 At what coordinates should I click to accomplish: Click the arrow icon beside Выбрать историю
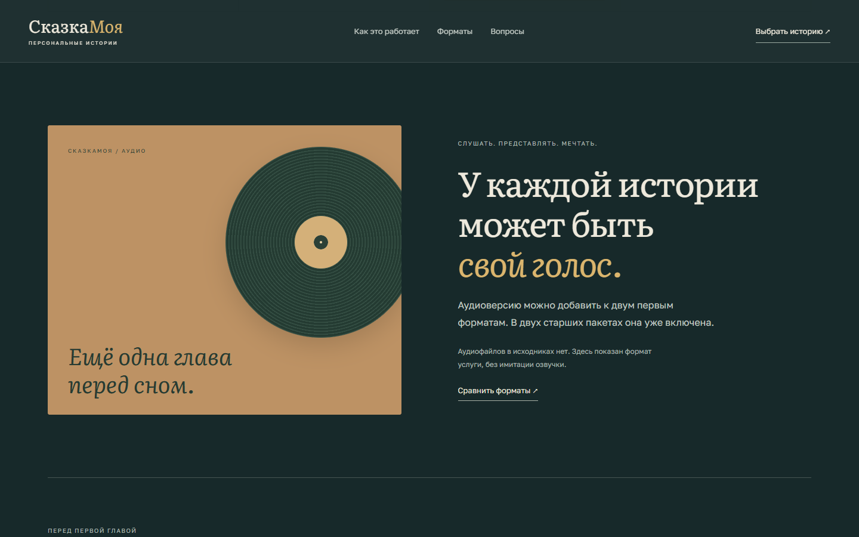tap(827, 32)
